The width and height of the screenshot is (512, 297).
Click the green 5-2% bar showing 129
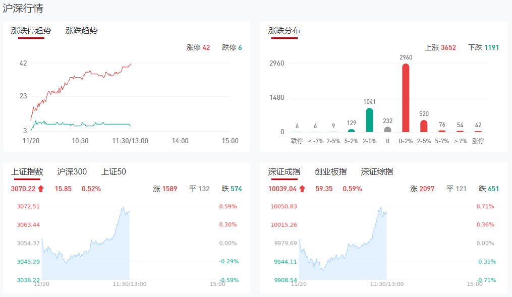351,131
